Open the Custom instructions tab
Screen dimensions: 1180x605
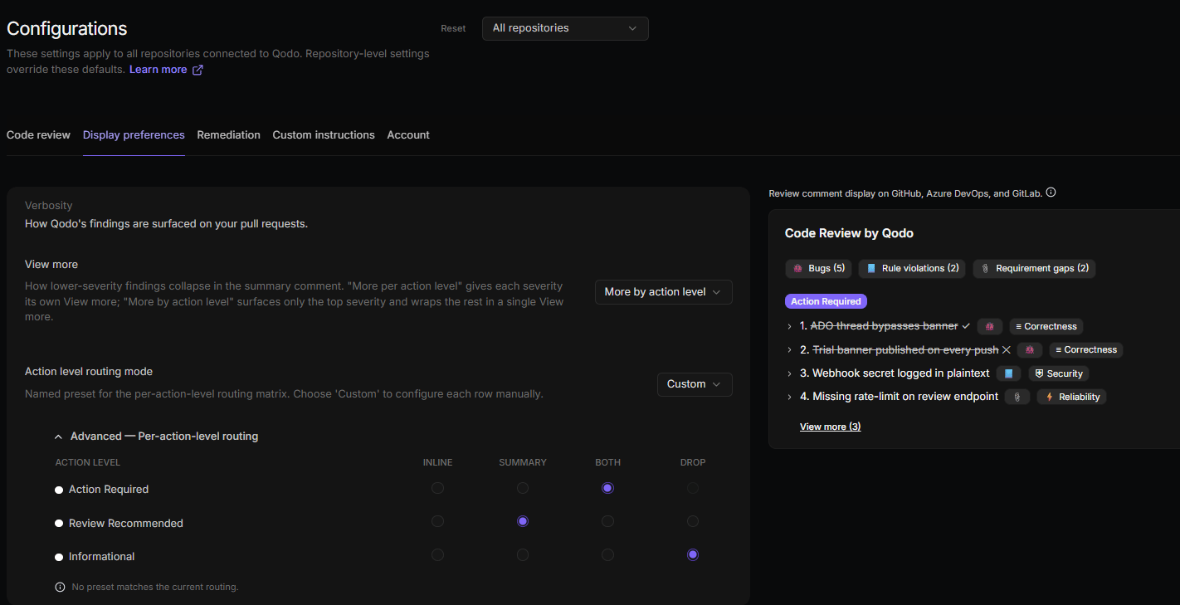coord(324,134)
